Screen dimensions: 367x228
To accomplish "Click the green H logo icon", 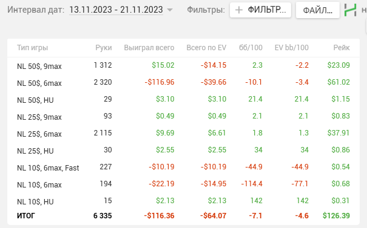I will coord(351,10).
